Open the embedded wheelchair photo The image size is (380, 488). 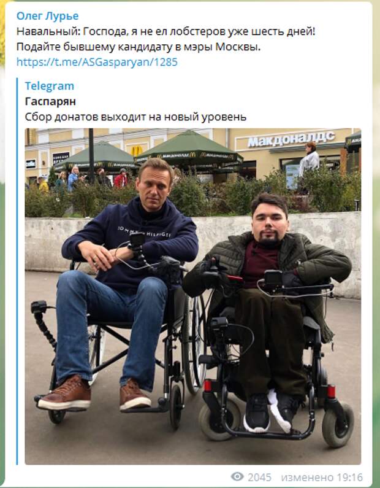193,296
